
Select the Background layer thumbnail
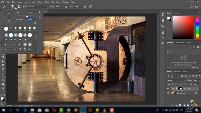click(x=173, y=93)
